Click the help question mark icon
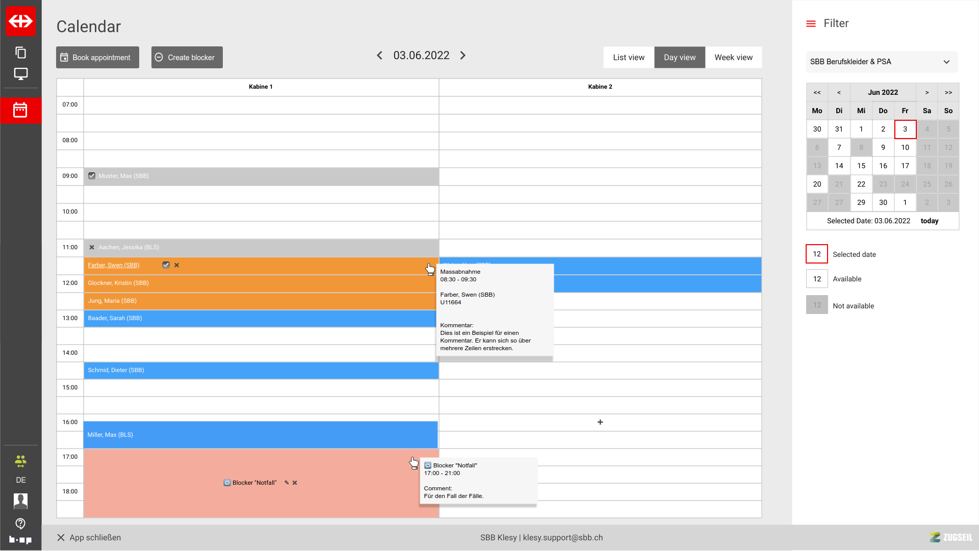 coord(20,523)
